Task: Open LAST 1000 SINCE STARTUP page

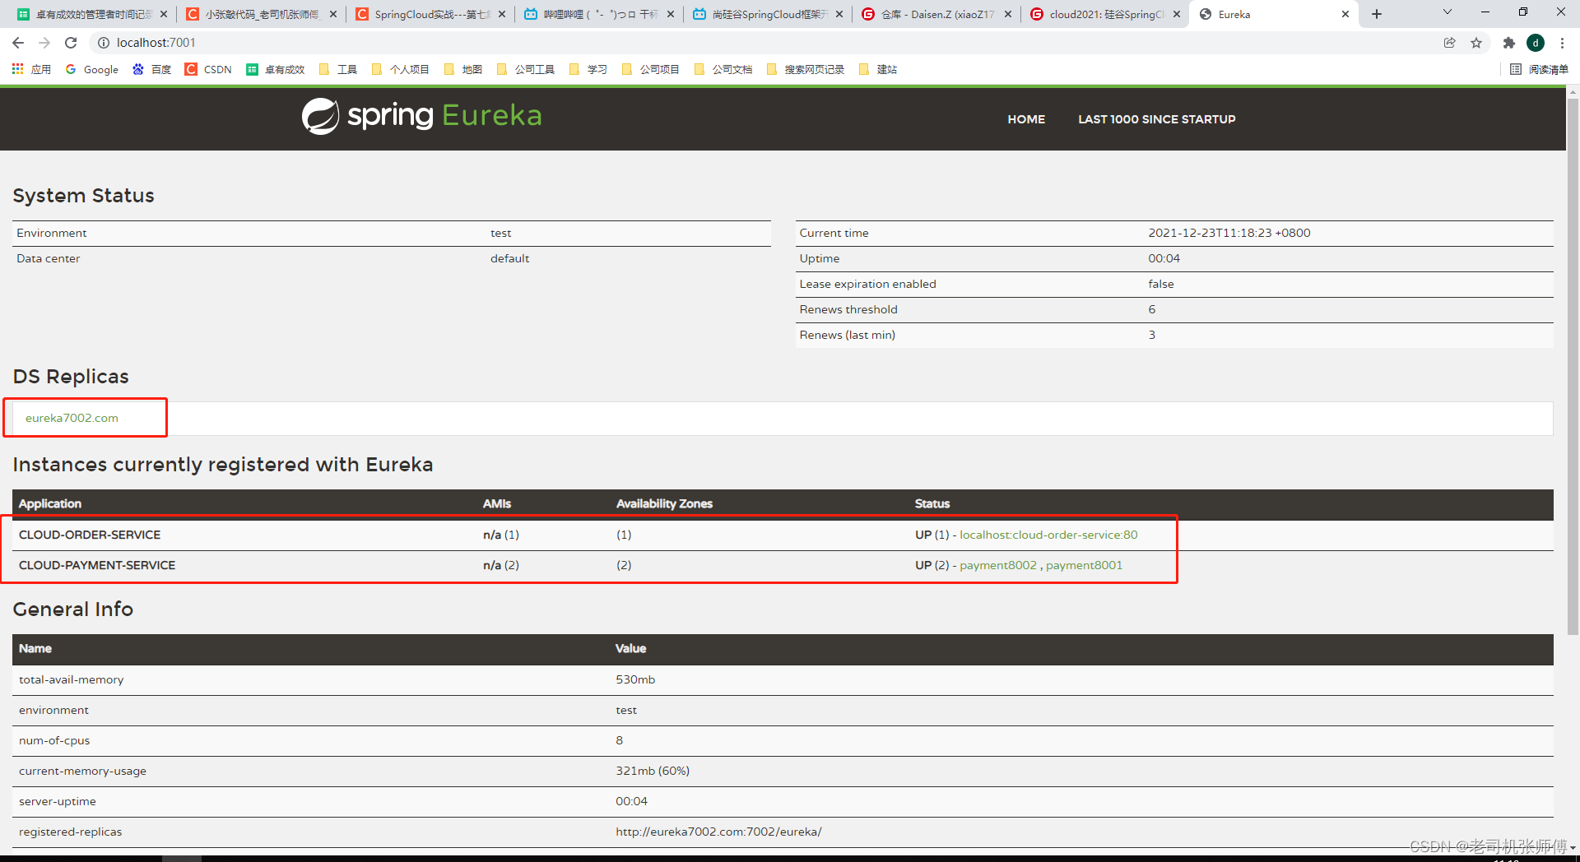Action: (x=1156, y=119)
